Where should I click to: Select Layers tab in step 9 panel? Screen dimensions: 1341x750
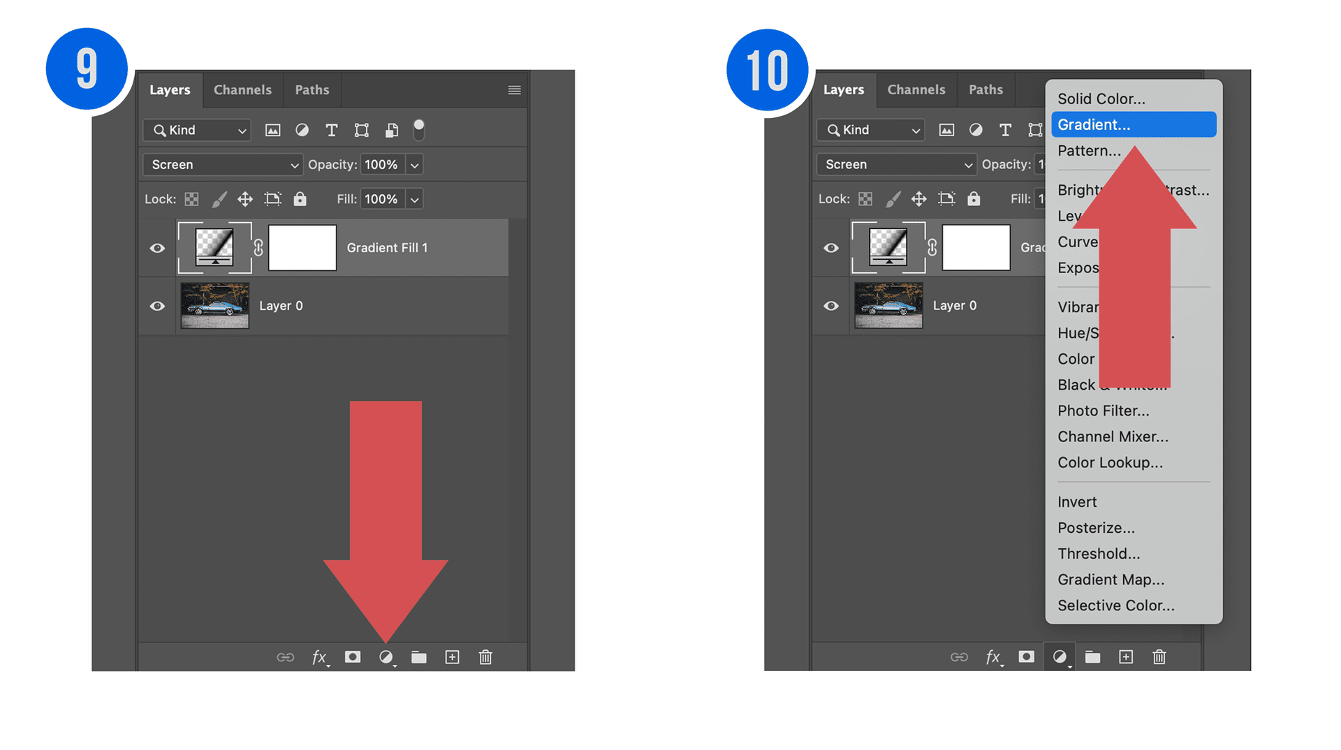170,90
